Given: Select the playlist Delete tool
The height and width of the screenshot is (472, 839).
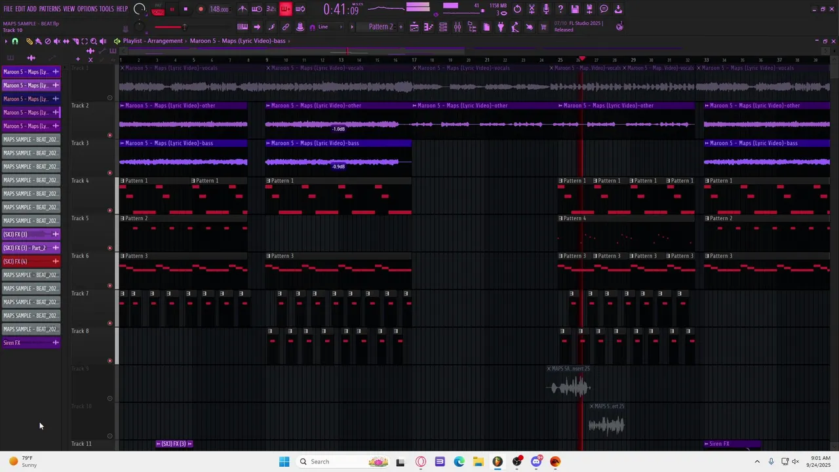Looking at the screenshot, I should tap(48, 41).
